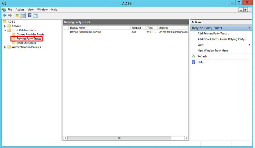The image size is (255, 148).
Task: Click the Up one level folder icon
Action: [17, 15]
